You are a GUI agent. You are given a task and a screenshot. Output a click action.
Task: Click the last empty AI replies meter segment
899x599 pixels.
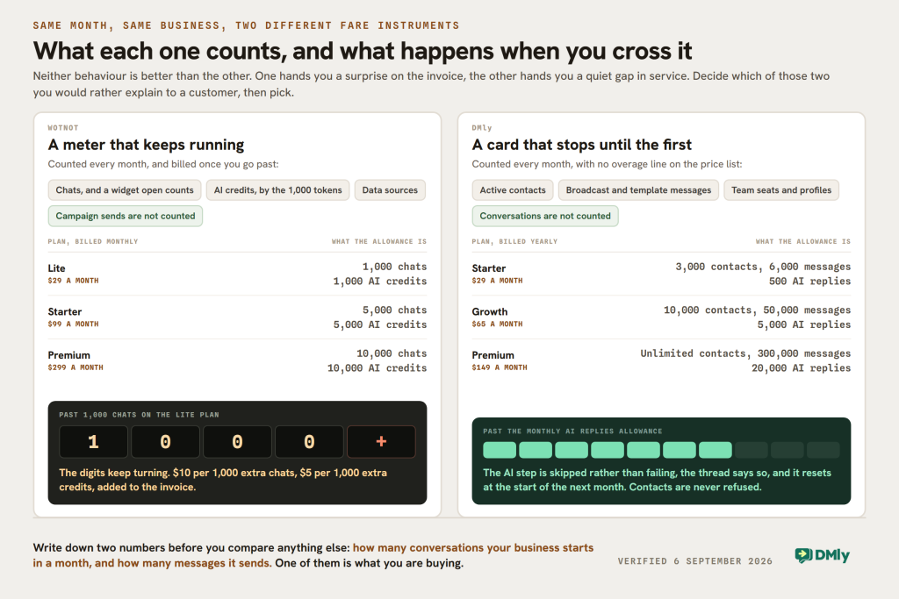[x=823, y=450]
